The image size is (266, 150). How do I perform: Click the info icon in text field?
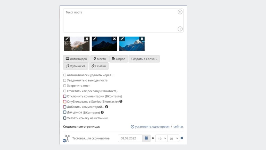click(180, 29)
